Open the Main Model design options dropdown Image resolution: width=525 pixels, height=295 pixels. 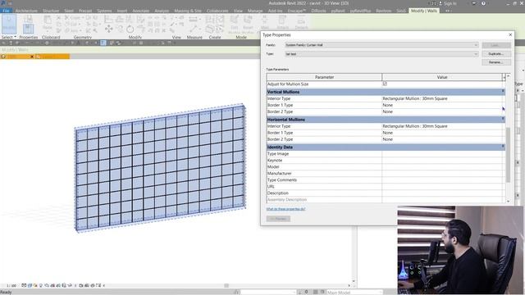(354, 293)
